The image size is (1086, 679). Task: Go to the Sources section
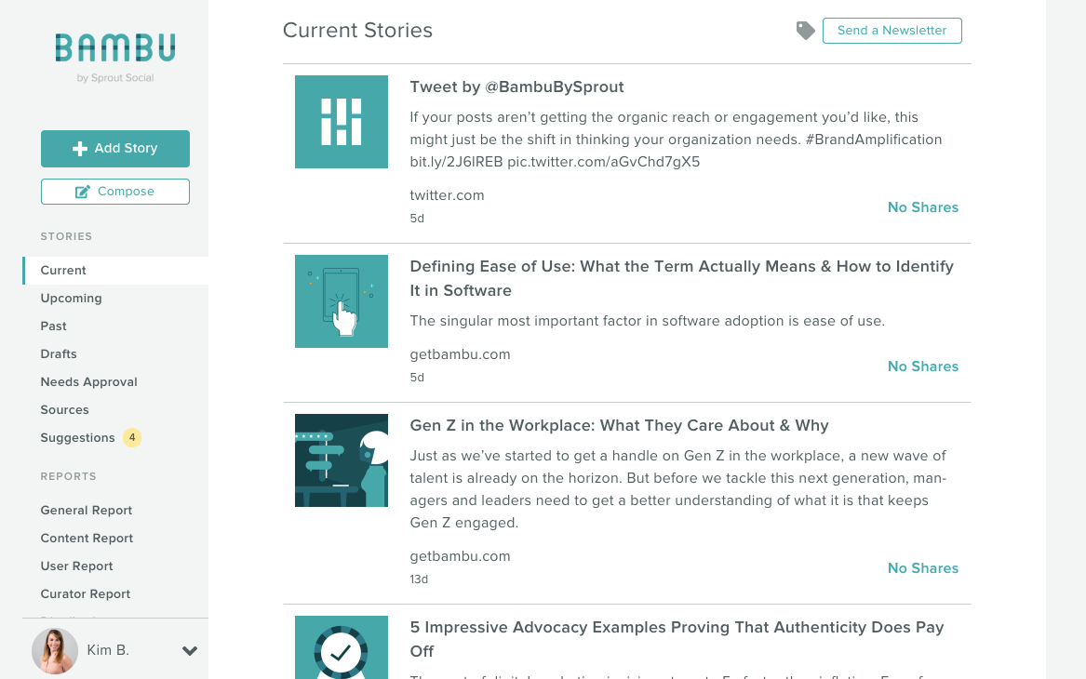tap(64, 410)
